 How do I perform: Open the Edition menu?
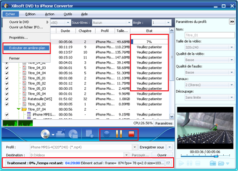(30, 14)
